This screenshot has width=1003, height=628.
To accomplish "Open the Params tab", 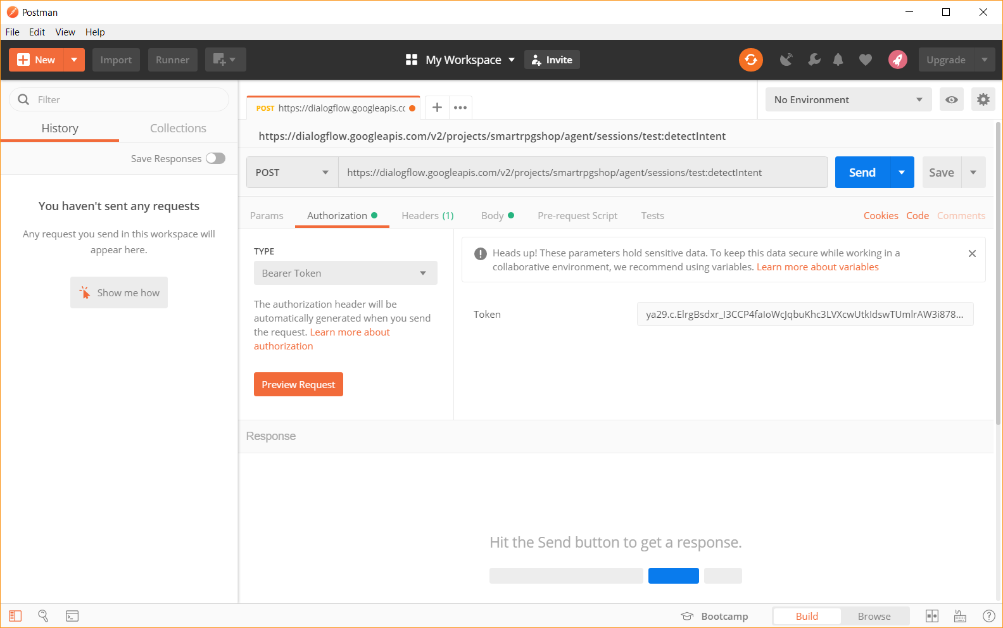I will pos(267,215).
